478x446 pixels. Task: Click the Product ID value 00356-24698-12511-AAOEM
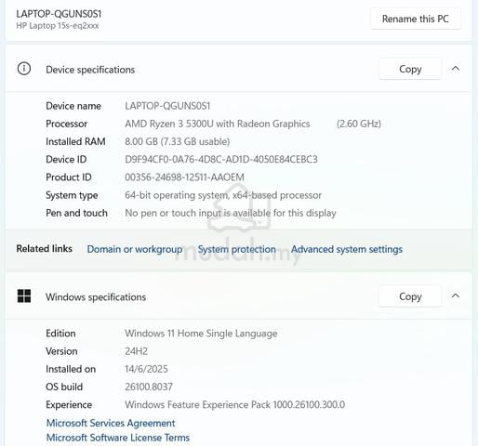click(184, 177)
